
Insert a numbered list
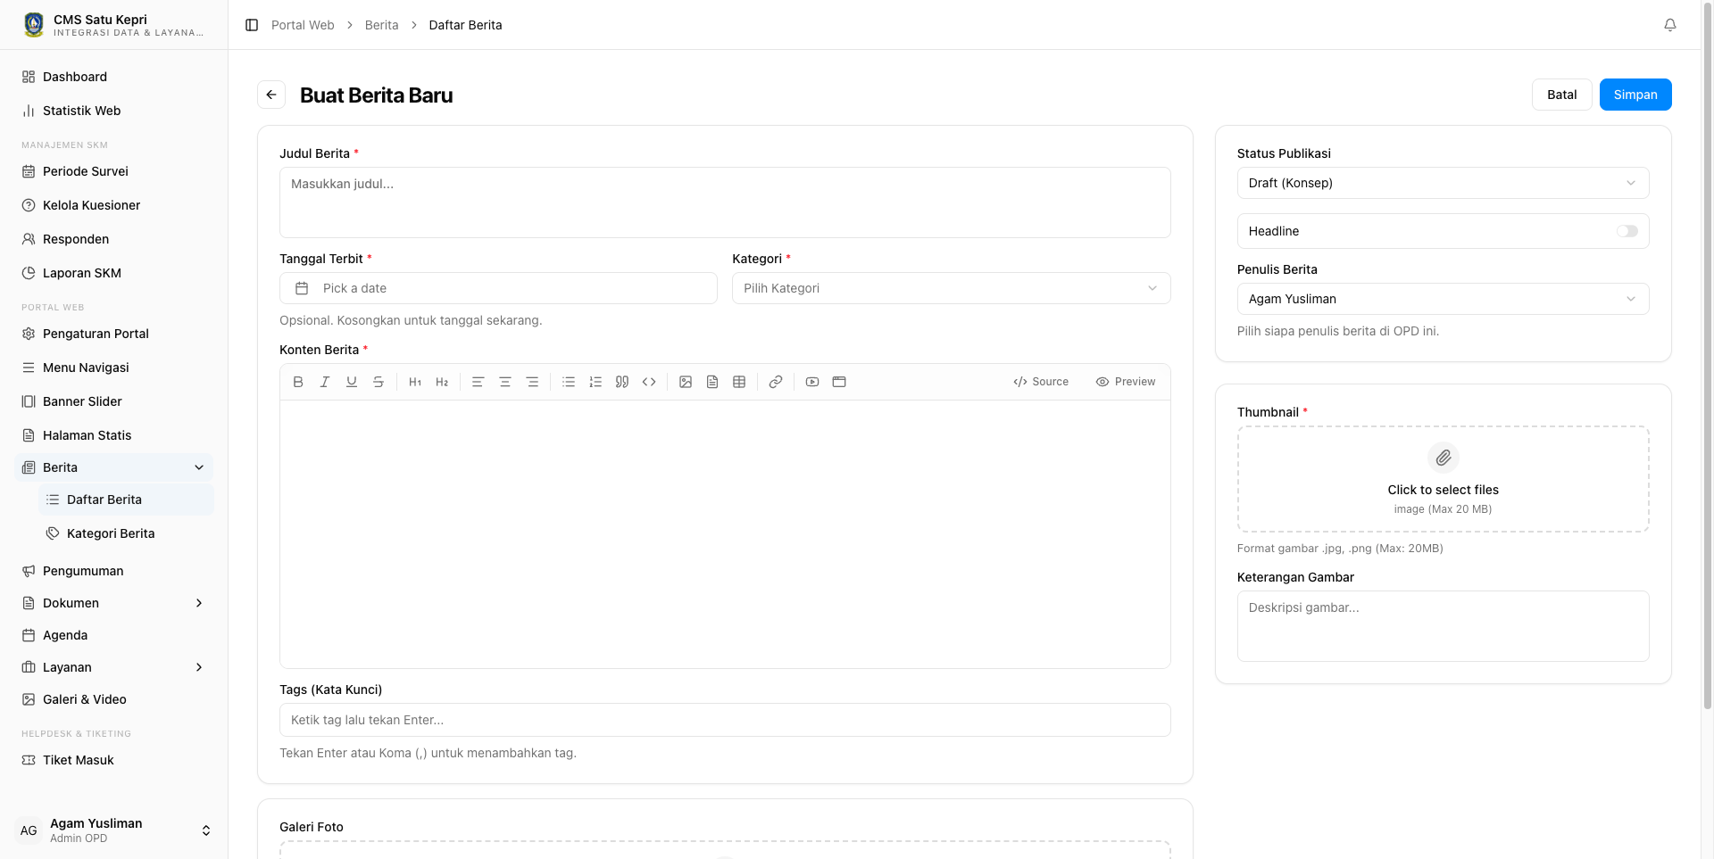click(x=595, y=382)
